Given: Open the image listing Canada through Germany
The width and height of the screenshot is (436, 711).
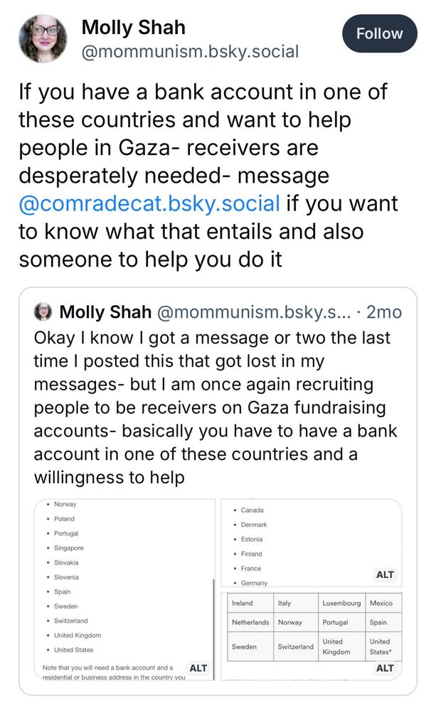Looking at the screenshot, I should pyautogui.click(x=312, y=542).
